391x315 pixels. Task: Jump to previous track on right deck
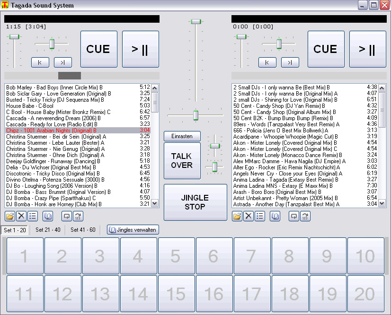tap(267, 62)
